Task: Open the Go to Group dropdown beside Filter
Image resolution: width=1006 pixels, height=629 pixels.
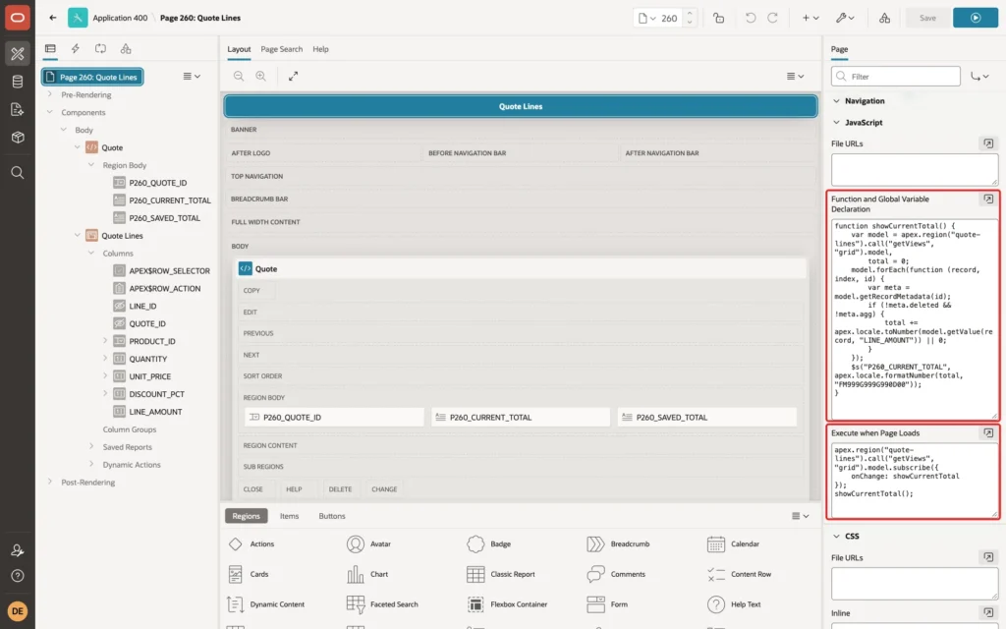Action: [979, 77]
